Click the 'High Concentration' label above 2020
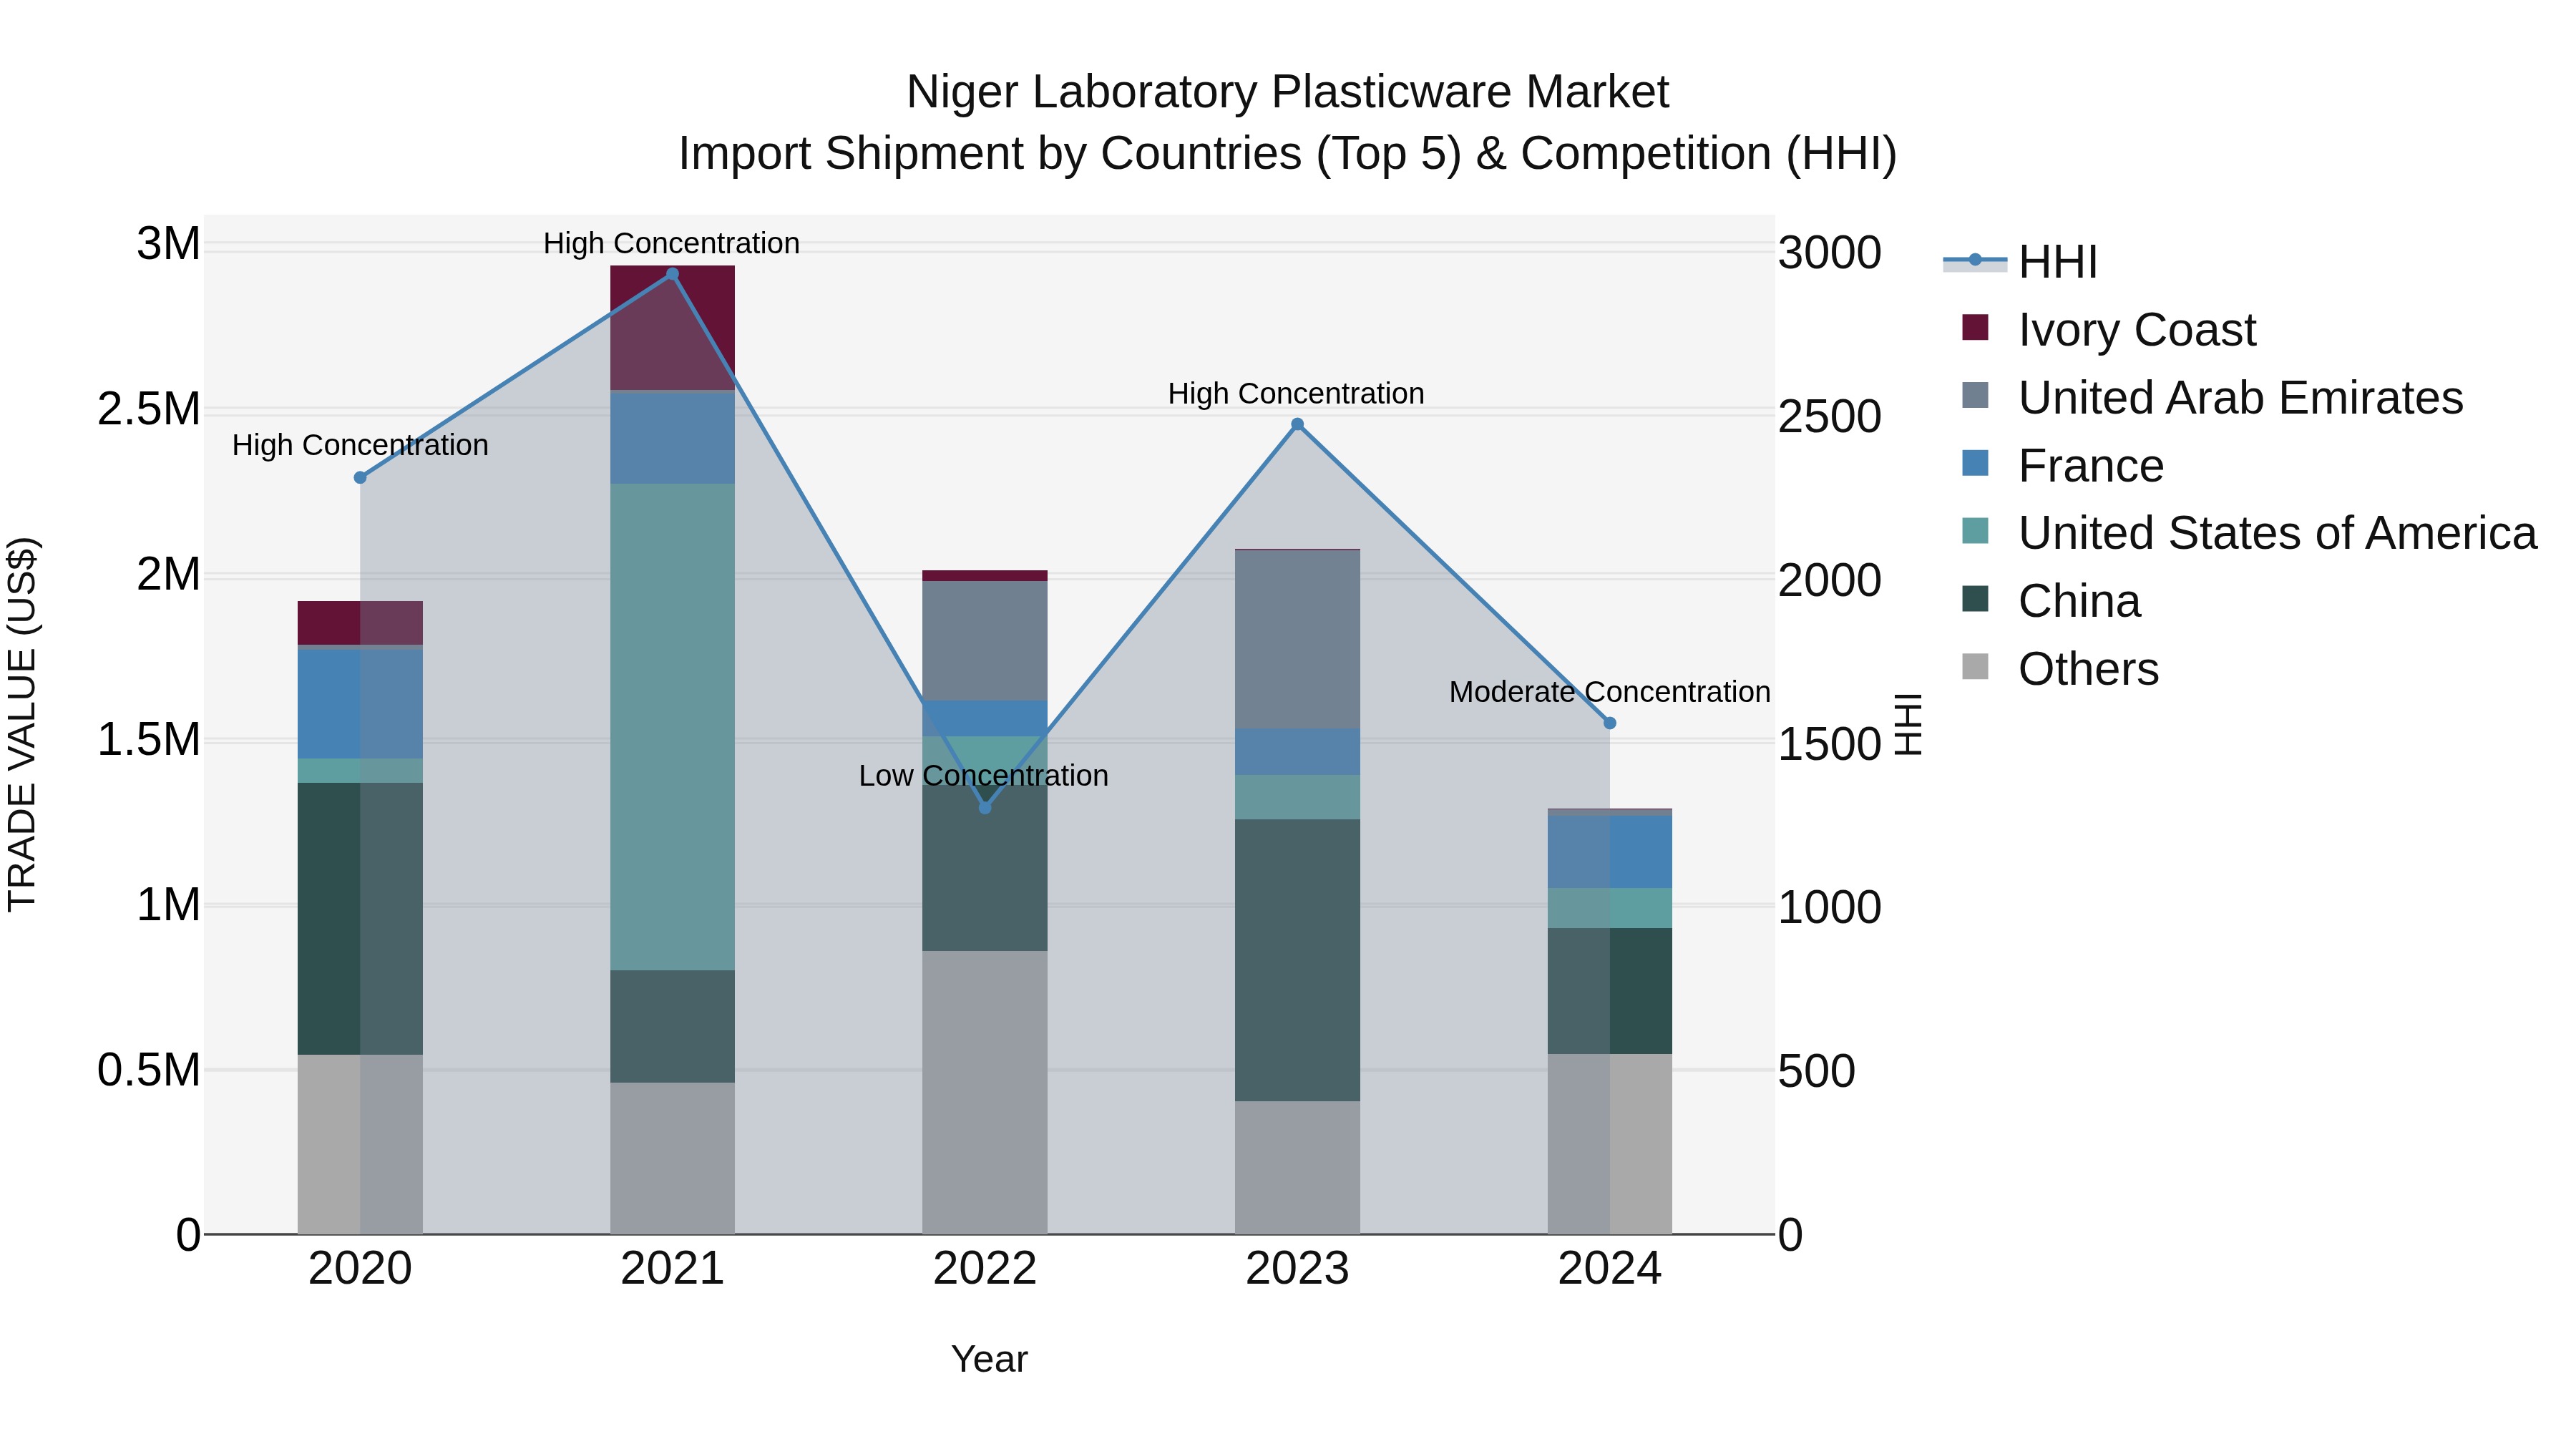Image resolution: width=2576 pixels, height=1449 pixels. pos(361,445)
